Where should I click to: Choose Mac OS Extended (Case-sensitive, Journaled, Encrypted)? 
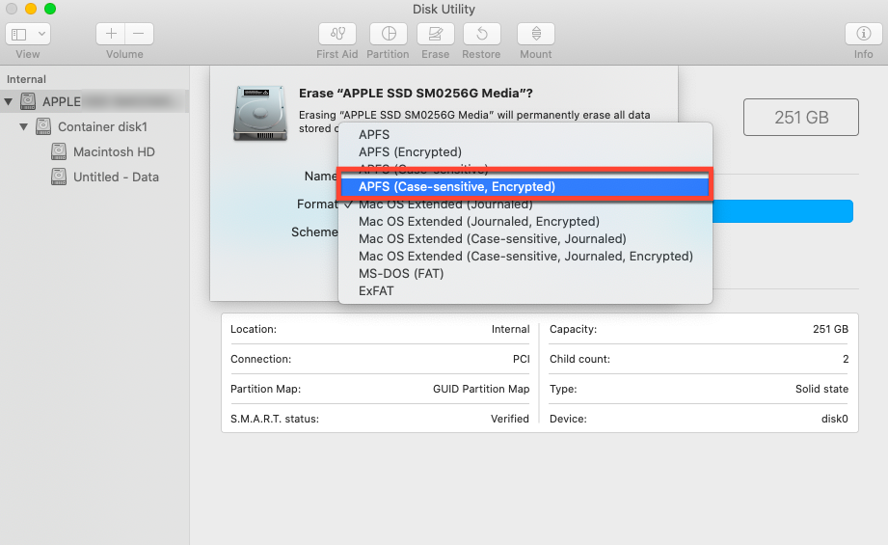click(x=525, y=256)
